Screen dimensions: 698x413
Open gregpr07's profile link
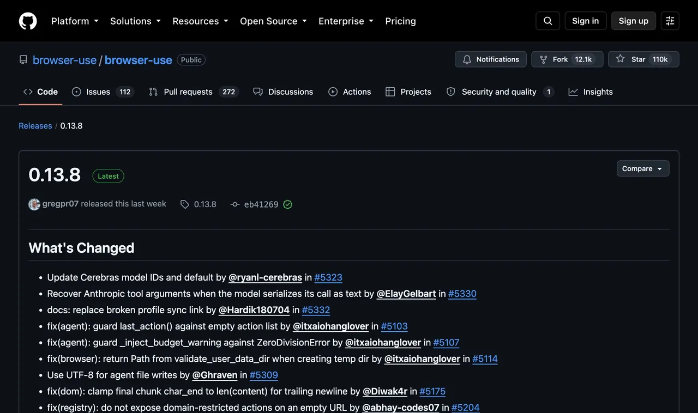[61, 204]
